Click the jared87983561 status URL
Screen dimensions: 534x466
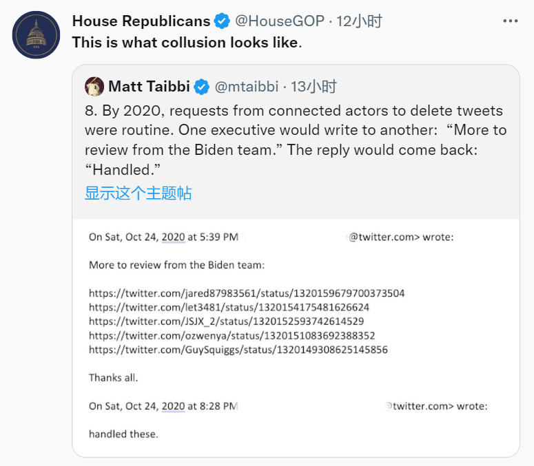click(x=247, y=293)
